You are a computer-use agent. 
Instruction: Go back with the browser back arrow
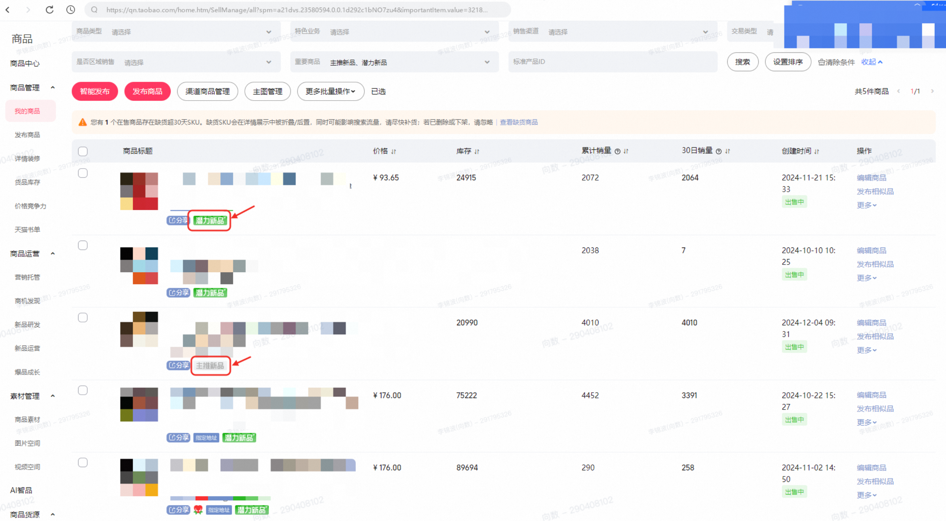click(8, 10)
